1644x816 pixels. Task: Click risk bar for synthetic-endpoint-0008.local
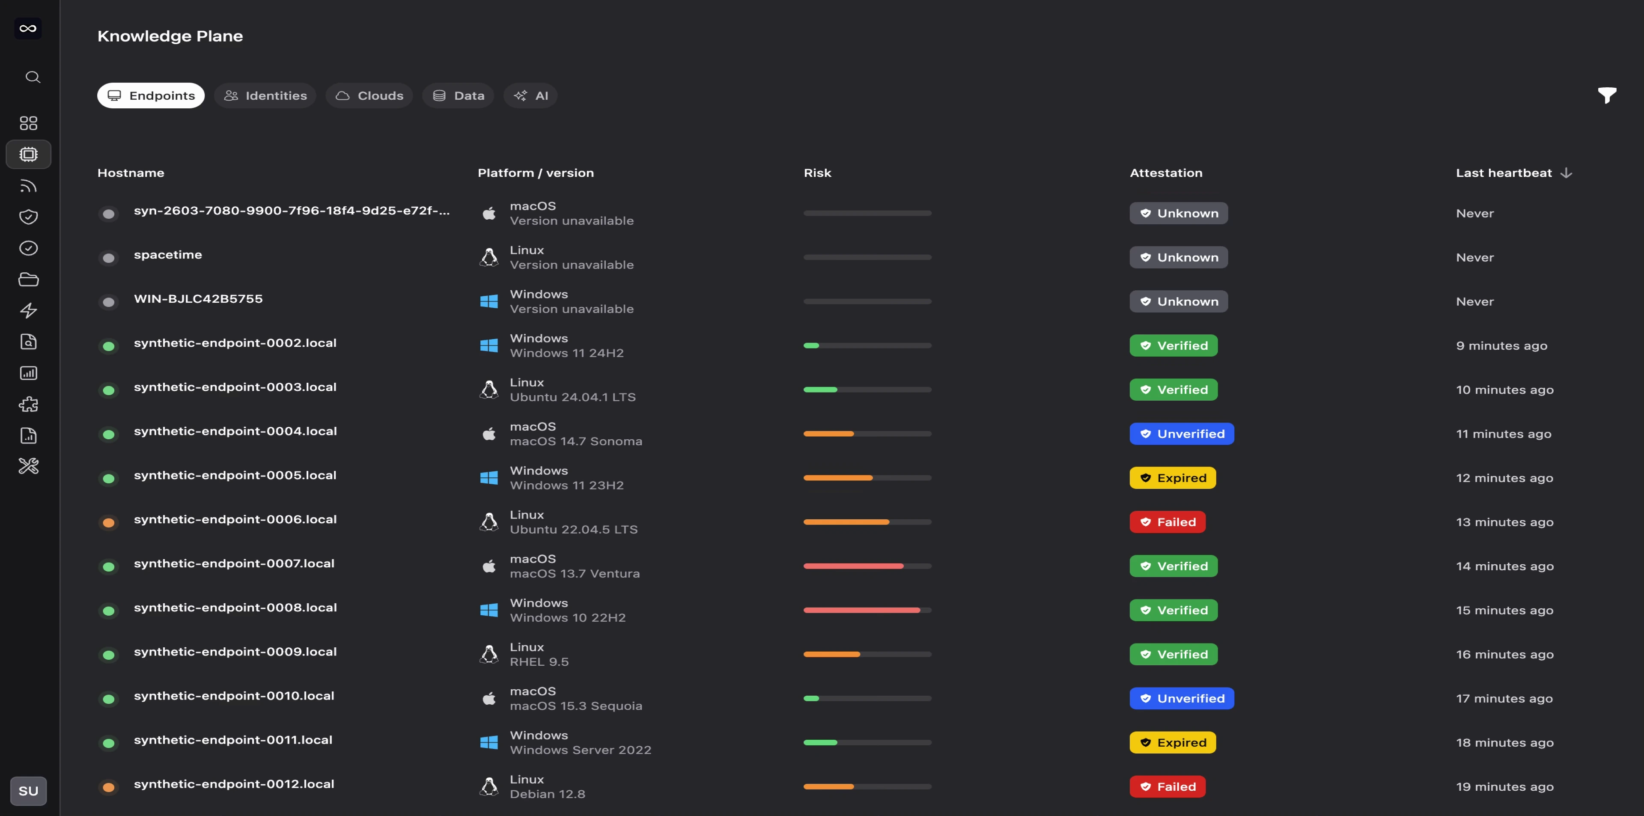click(x=867, y=611)
